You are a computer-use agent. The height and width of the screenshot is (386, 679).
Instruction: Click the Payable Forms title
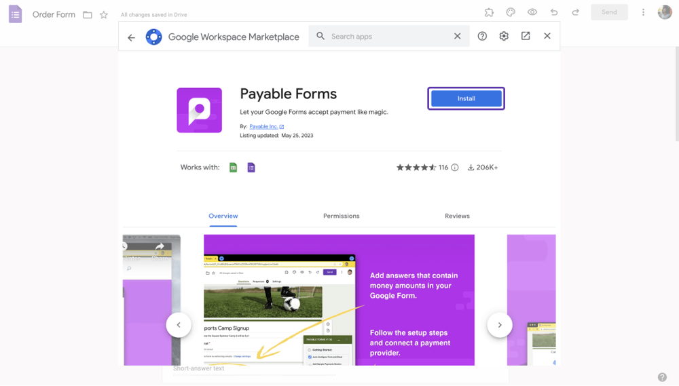pyautogui.click(x=289, y=94)
